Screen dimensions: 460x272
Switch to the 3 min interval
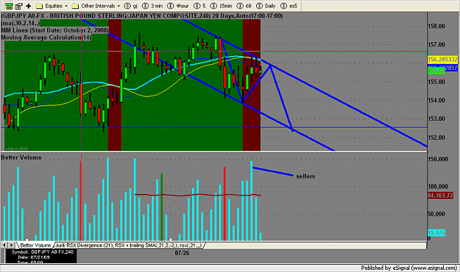[152, 6]
